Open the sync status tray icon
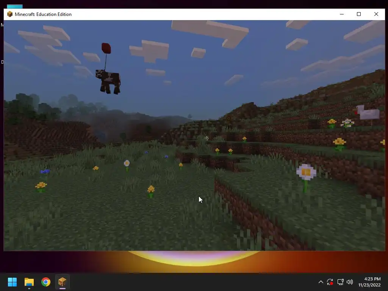The width and height of the screenshot is (388, 291). coord(330,282)
